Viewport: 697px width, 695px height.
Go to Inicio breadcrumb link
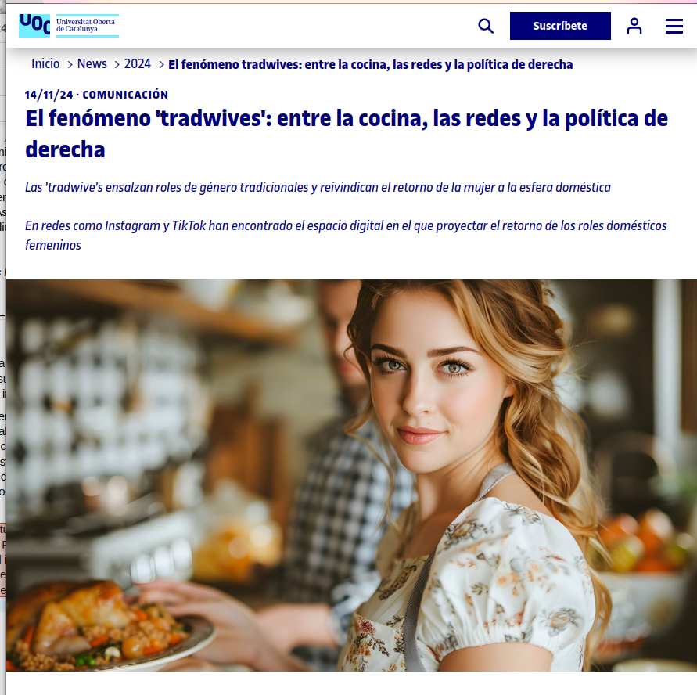point(45,63)
